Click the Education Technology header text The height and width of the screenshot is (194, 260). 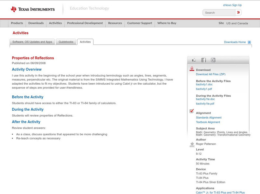tap(89, 8)
